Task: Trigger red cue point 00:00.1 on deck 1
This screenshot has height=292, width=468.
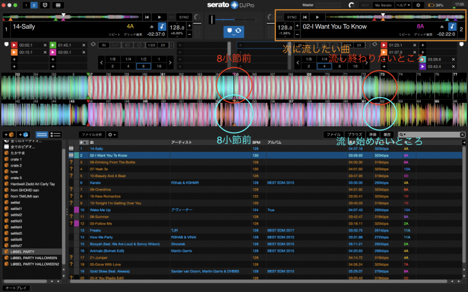Action: point(14,45)
